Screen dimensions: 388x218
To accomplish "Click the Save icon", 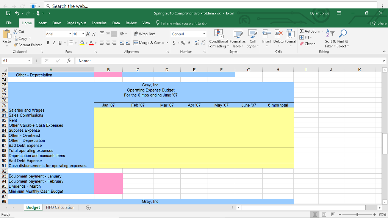I will click(7, 13).
